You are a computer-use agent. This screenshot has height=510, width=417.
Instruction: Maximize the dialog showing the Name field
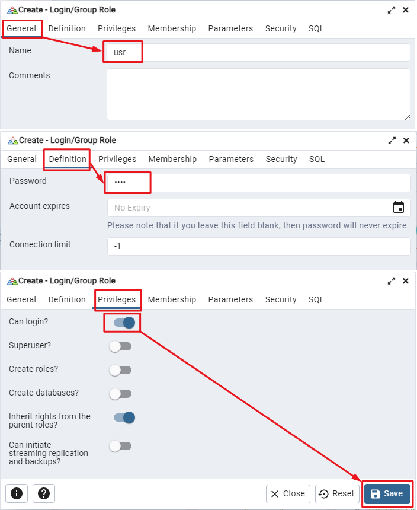click(392, 10)
